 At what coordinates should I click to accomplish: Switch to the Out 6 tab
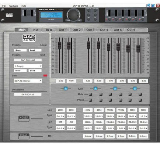(131, 30)
